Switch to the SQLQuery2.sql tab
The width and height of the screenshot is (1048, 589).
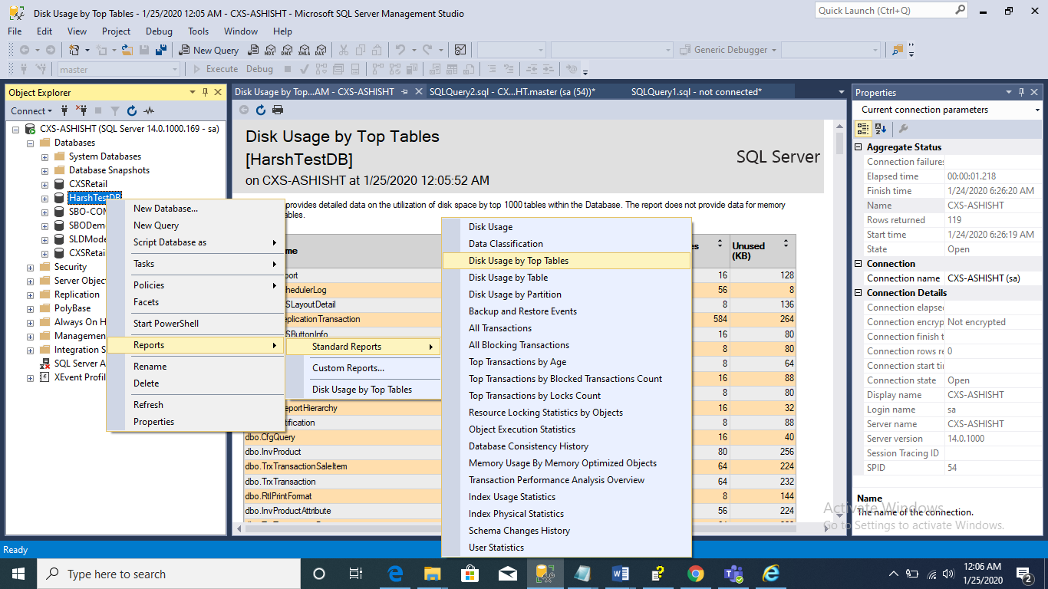tap(512, 92)
